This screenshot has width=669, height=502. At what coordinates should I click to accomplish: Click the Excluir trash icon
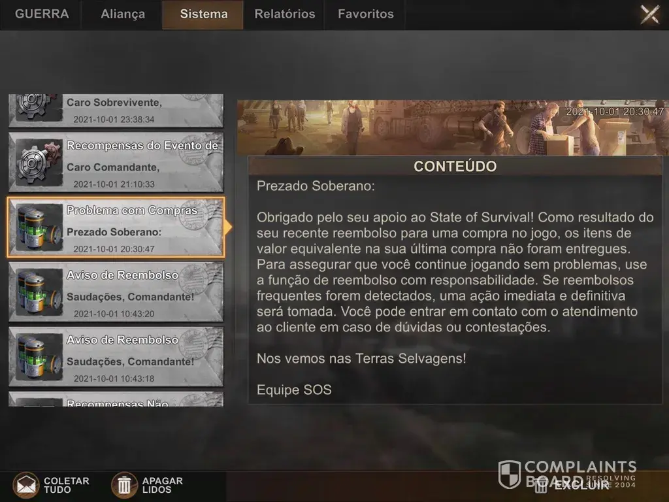click(x=541, y=484)
